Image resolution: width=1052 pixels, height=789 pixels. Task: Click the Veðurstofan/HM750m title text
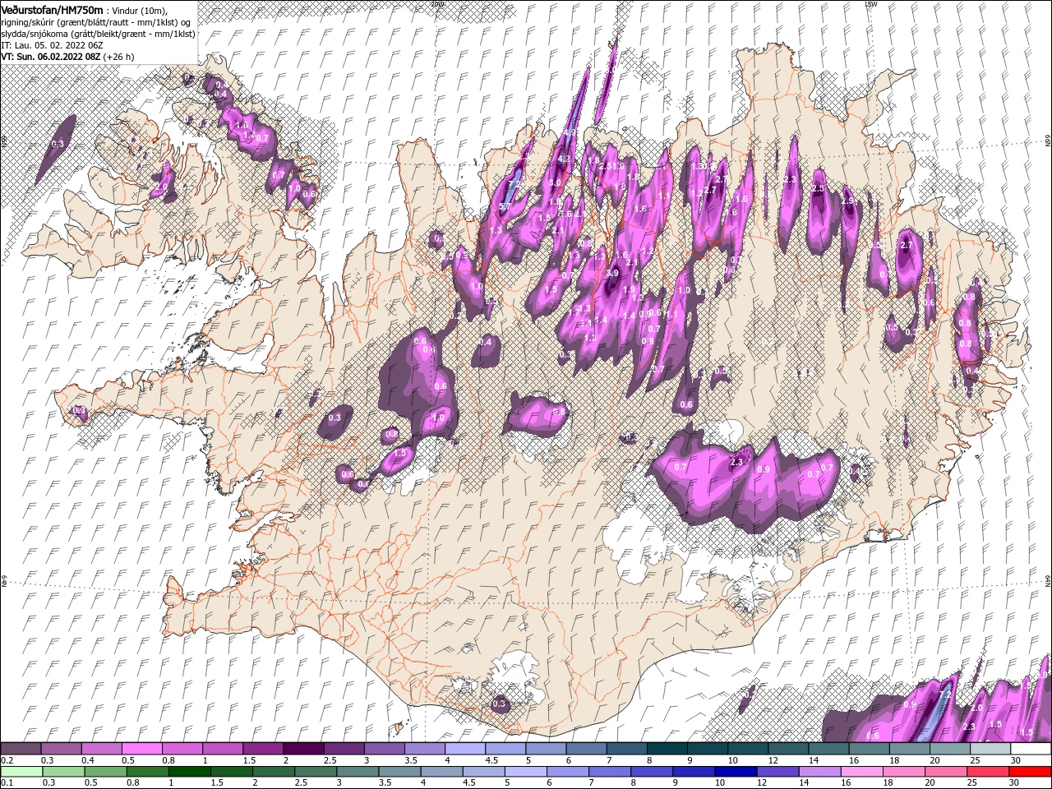point(53,9)
